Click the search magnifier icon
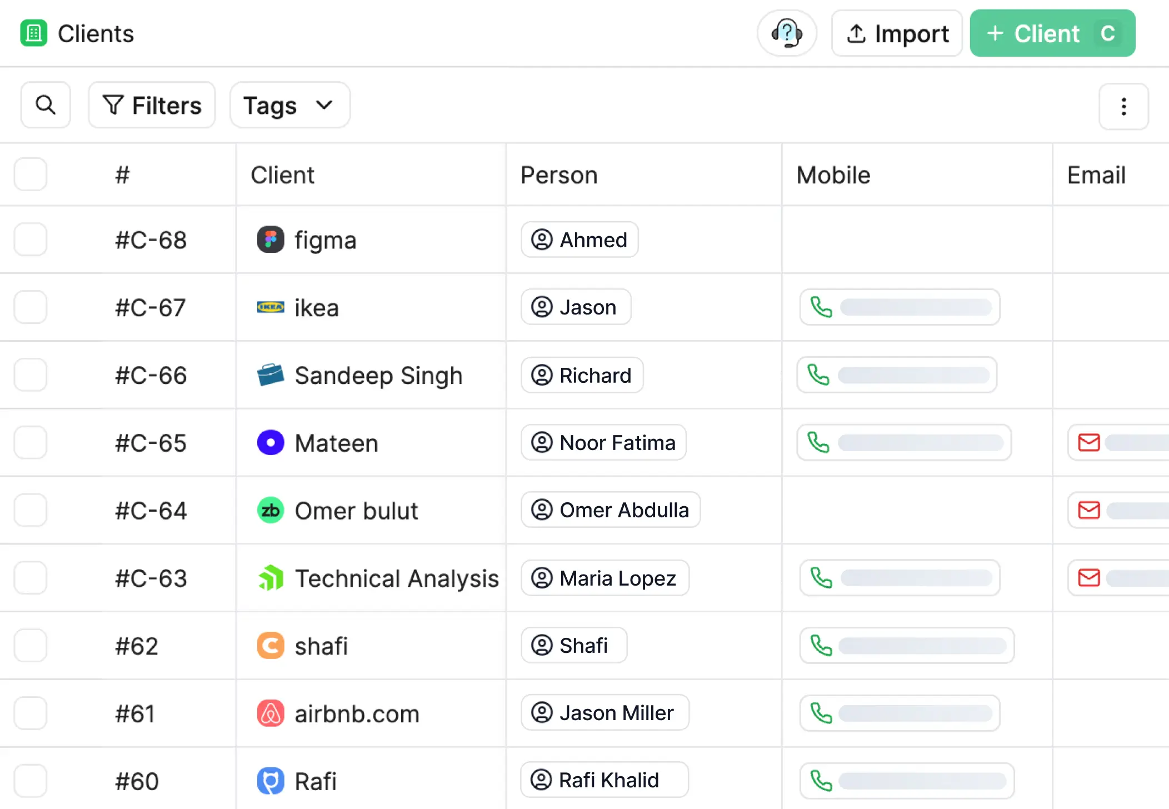The height and width of the screenshot is (809, 1169). (46, 105)
